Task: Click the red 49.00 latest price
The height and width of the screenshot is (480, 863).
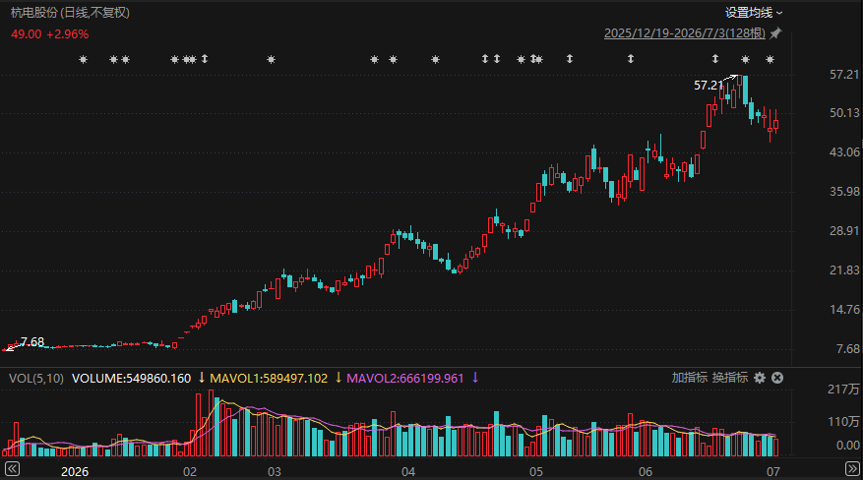Action: [x=26, y=34]
